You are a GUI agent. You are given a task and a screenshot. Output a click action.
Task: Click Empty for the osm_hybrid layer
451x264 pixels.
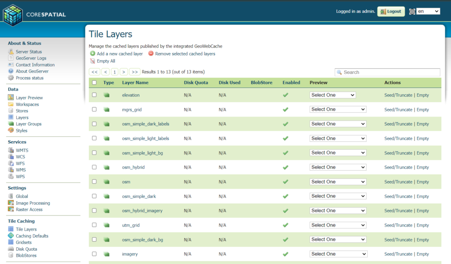423,167
